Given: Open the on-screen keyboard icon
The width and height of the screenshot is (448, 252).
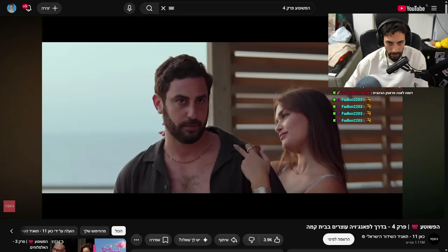Looking at the screenshot, I should pos(171,8).
